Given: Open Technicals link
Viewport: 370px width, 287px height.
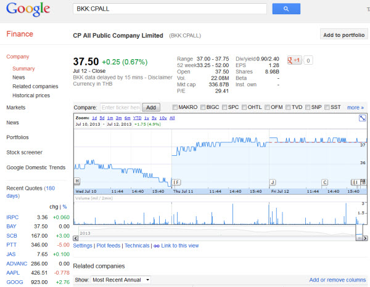Looking at the screenshot, I should (x=137, y=246).
